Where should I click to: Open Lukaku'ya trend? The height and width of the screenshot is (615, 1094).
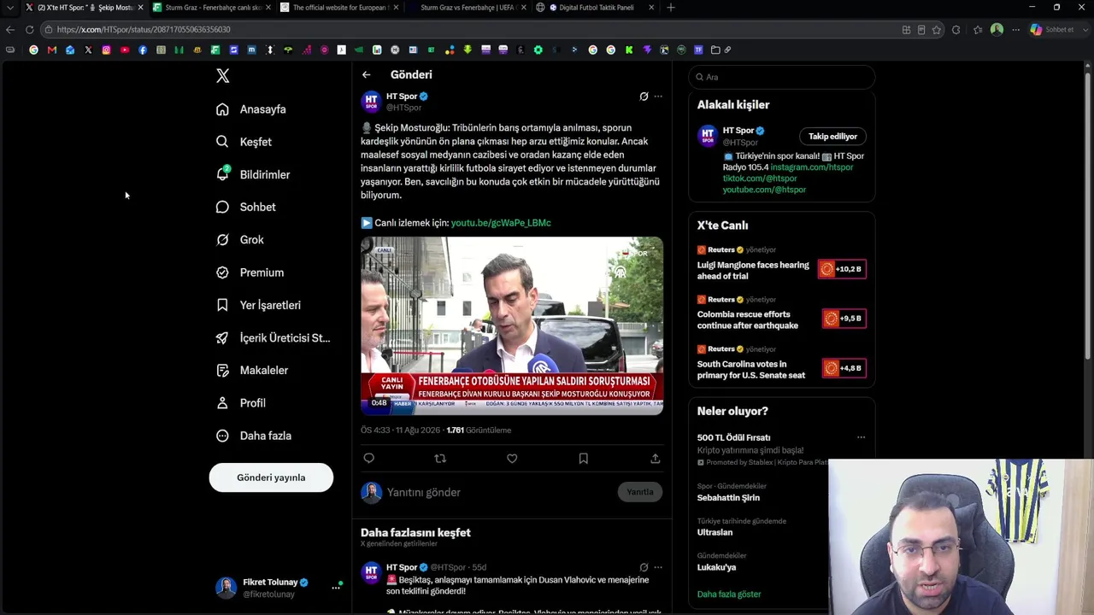tap(716, 567)
